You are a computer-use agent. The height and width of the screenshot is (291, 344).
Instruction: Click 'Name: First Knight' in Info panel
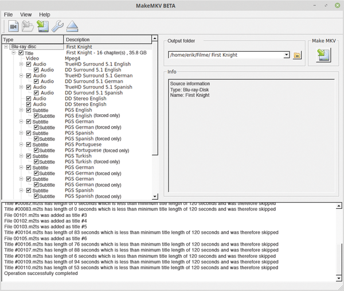(x=190, y=95)
